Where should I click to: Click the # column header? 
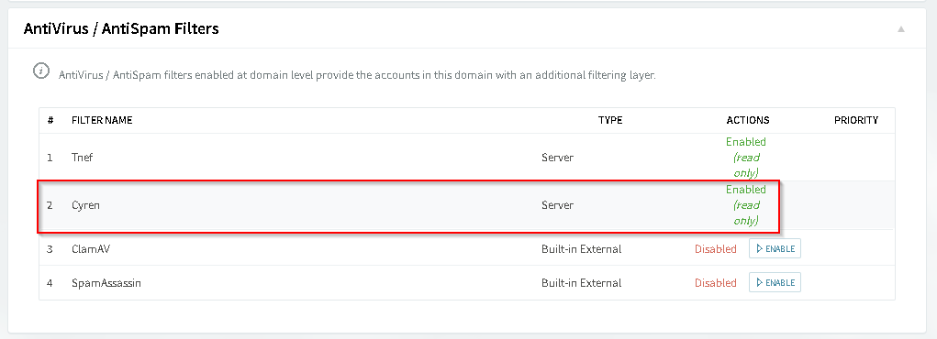(x=50, y=120)
